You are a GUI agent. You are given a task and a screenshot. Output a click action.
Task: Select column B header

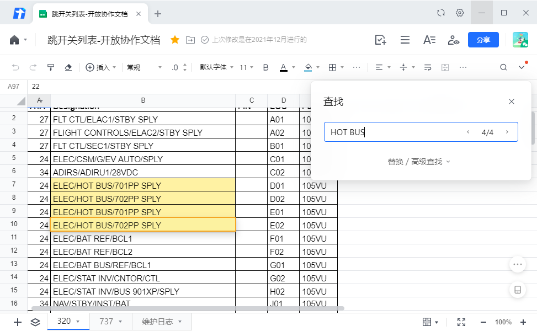pos(143,100)
